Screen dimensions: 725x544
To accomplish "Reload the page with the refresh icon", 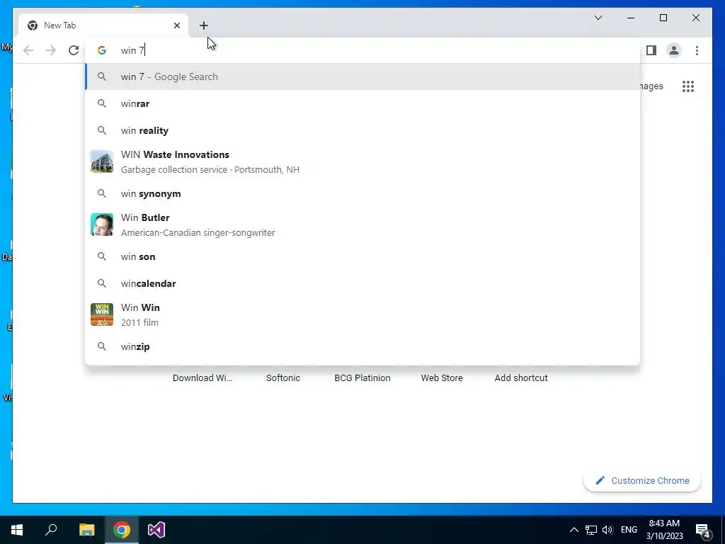I will coord(74,50).
